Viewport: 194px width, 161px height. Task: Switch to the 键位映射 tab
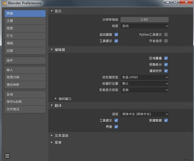pos(25,85)
